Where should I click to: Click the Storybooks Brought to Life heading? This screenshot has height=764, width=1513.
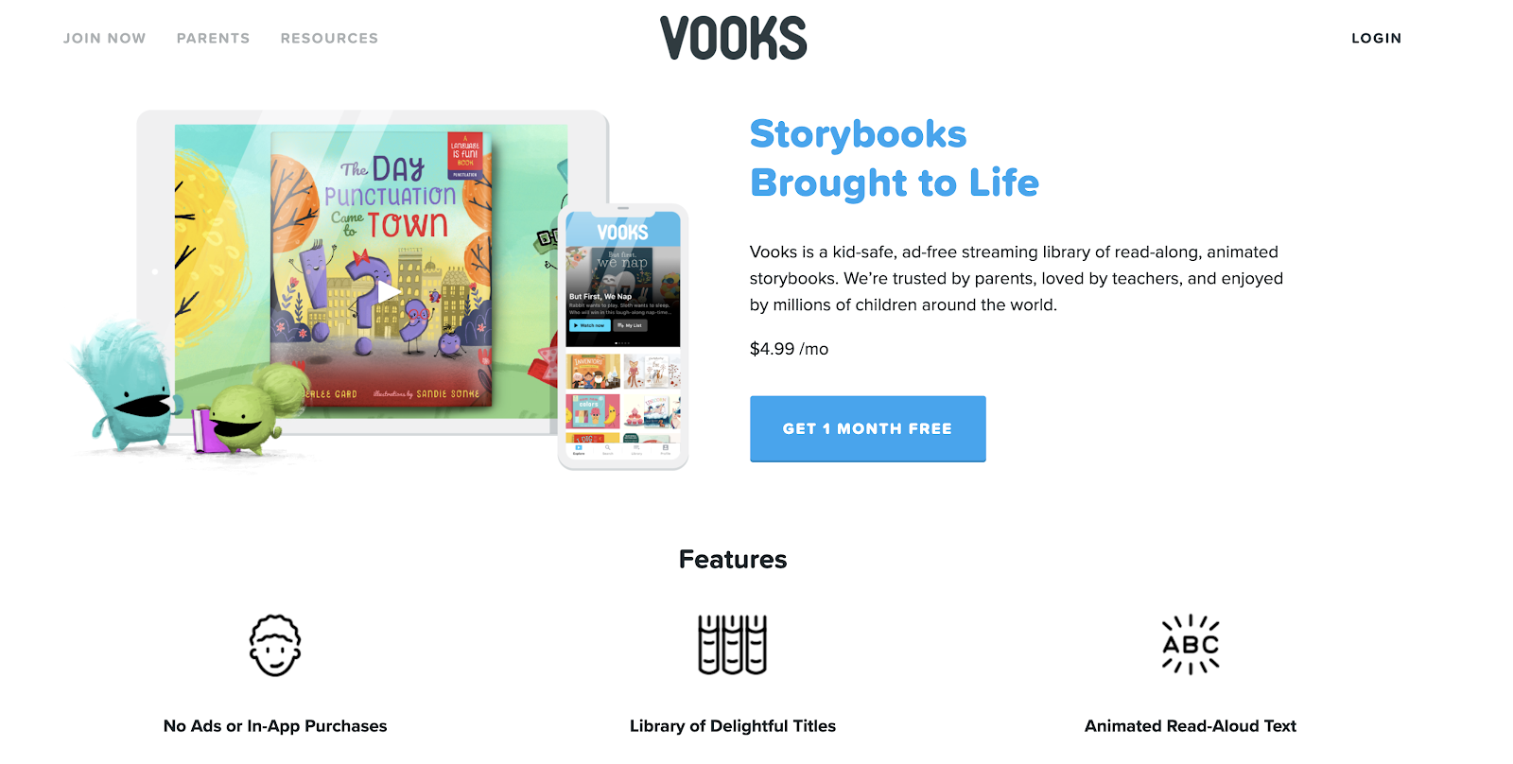895,158
